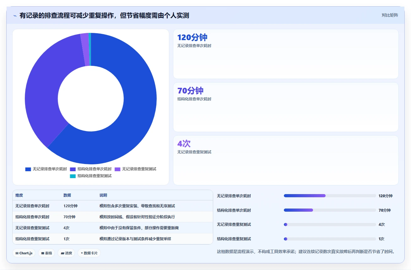This screenshot has width=411, height=270.
Task: Click description 模拟通过记录版本与测试条件减少重复采样
Action: pyautogui.click(x=135, y=239)
